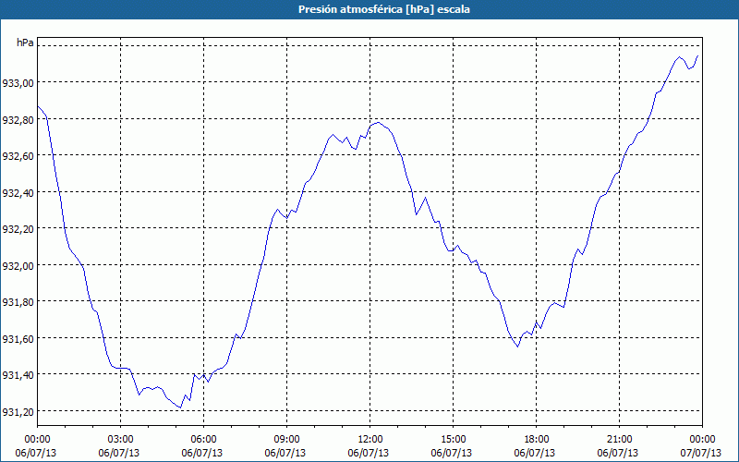The height and width of the screenshot is (462, 739).
Task: Click the chart title 'Presión atmosférica [hPa] escala'
Action: pyautogui.click(x=384, y=9)
